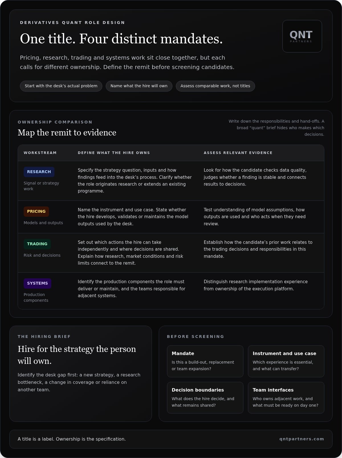Click the 'Risk and decisions' label
This screenshot has height=458, width=342.
42,255
